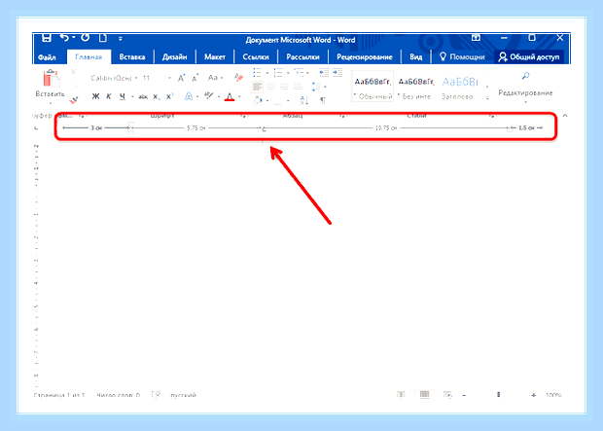This screenshot has width=603, height=431.
Task: Toggle italic К formatting
Action: click(x=109, y=96)
